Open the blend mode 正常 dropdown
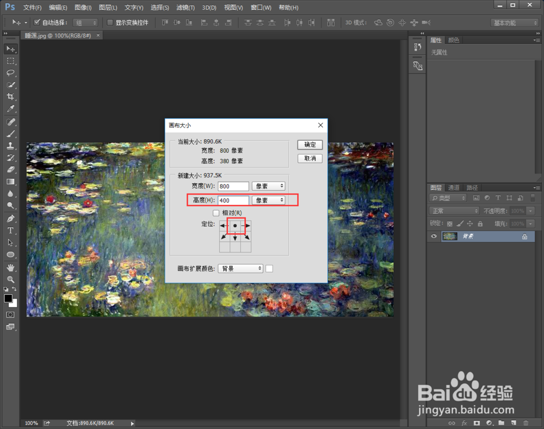Viewport: 544px width, 429px height. pyautogui.click(x=454, y=211)
